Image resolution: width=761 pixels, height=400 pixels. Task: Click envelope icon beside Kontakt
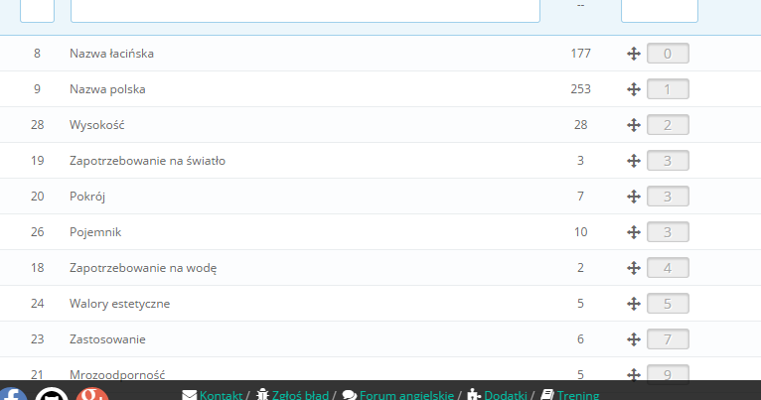click(190, 395)
